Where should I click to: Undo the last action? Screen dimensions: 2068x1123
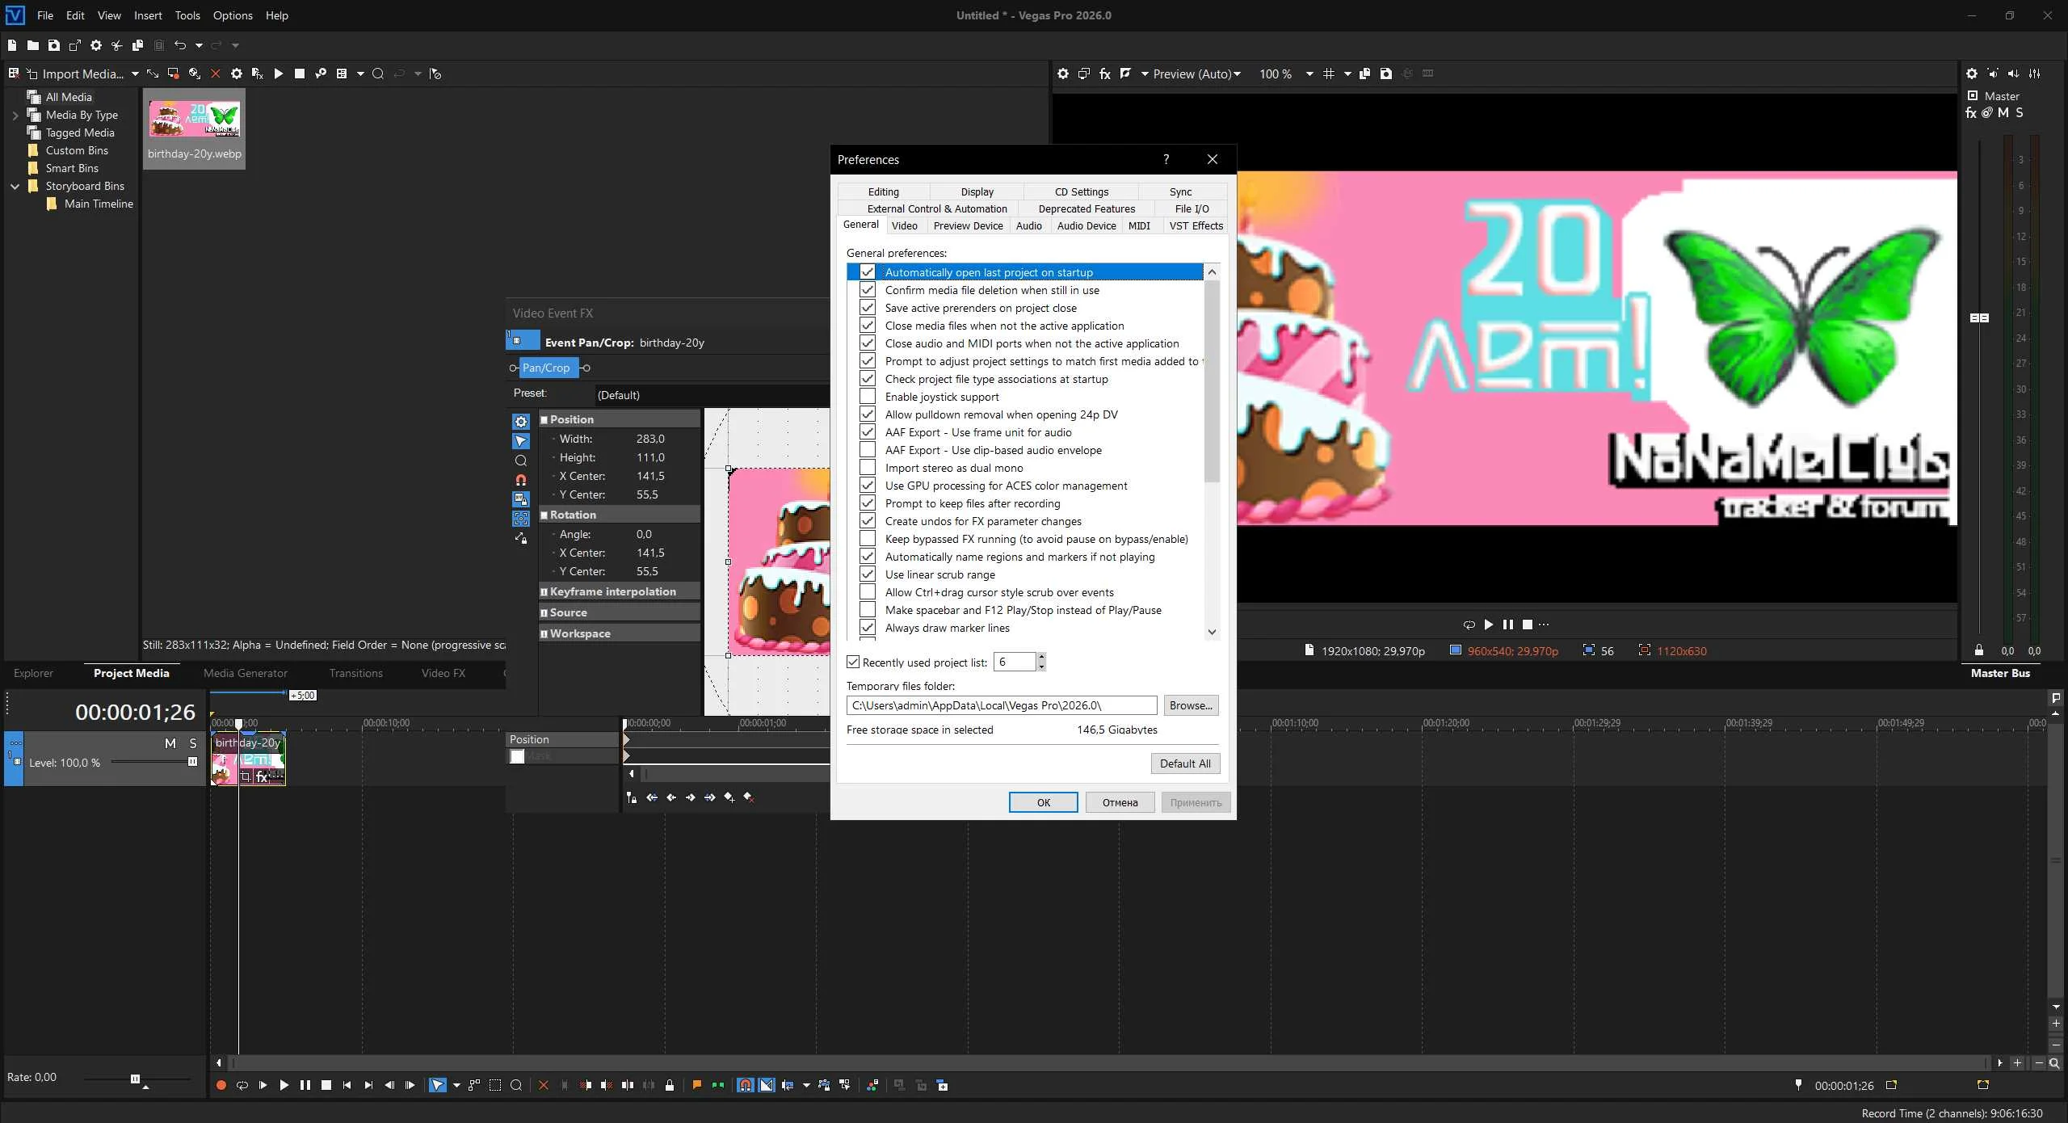coord(180,45)
